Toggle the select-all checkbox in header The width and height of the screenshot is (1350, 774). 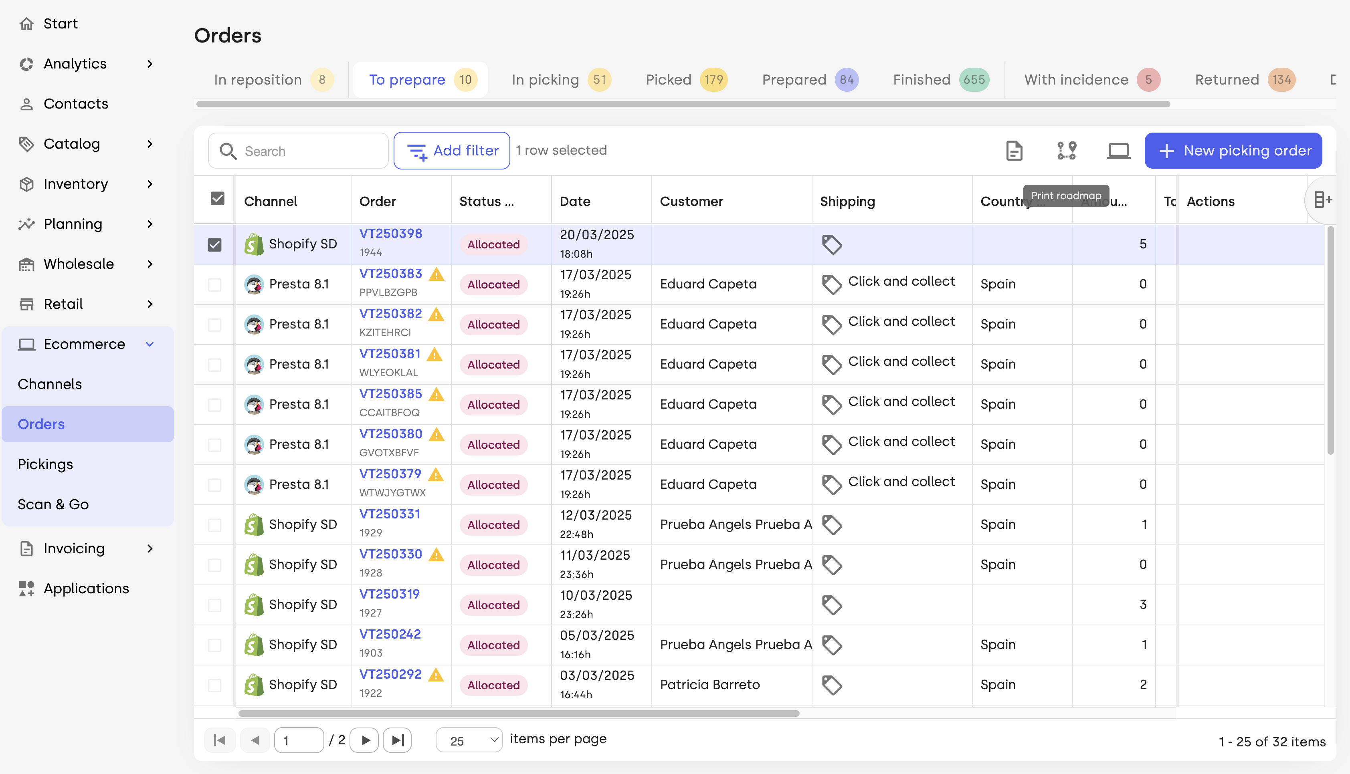(218, 198)
